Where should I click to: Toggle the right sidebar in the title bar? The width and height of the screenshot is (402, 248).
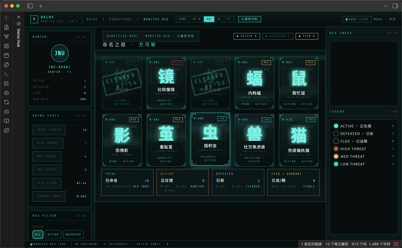(395, 6)
